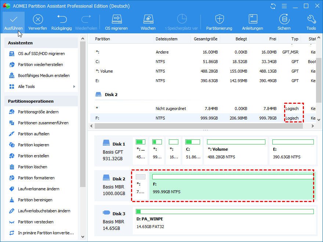
Task: Select unallocated block in Disk 2 map
Action: (x=141, y=186)
